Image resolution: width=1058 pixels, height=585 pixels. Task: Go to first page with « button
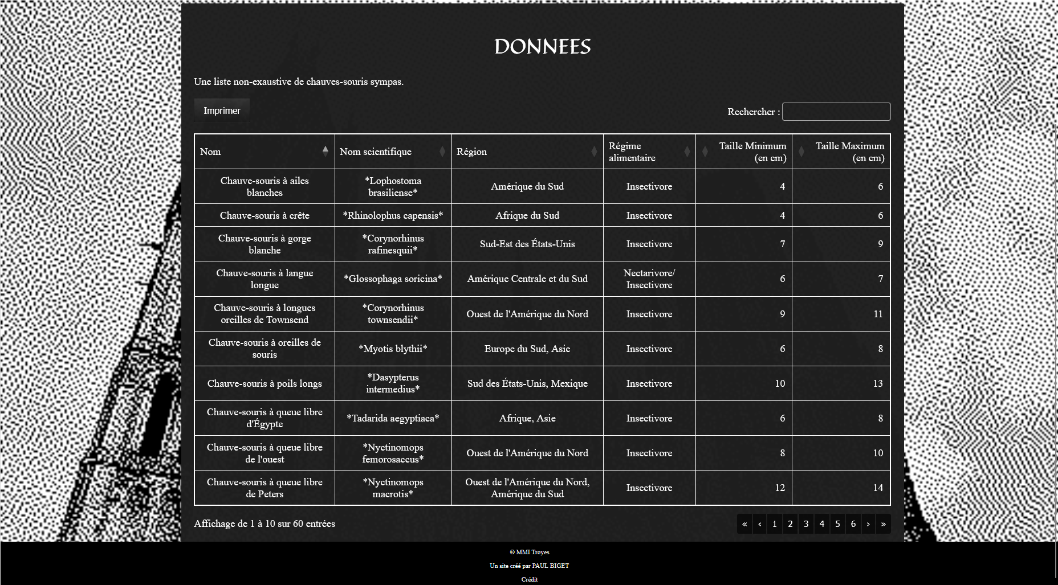click(x=744, y=524)
